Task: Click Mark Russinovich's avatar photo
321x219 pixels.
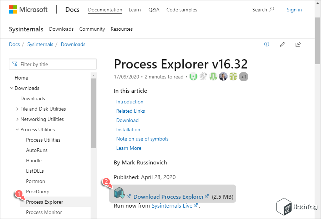Action: pyautogui.click(x=223, y=76)
